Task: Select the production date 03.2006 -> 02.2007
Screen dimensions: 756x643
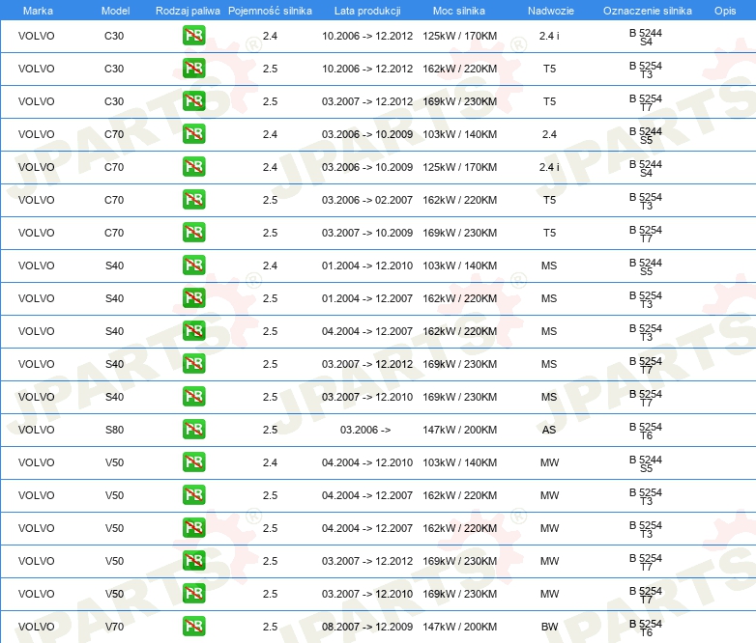Action: coord(367,200)
